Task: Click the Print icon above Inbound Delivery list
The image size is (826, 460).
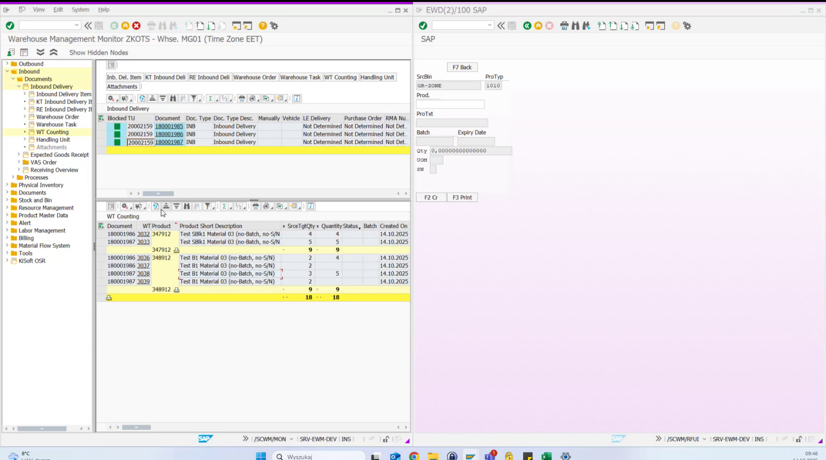Action: click(242, 98)
